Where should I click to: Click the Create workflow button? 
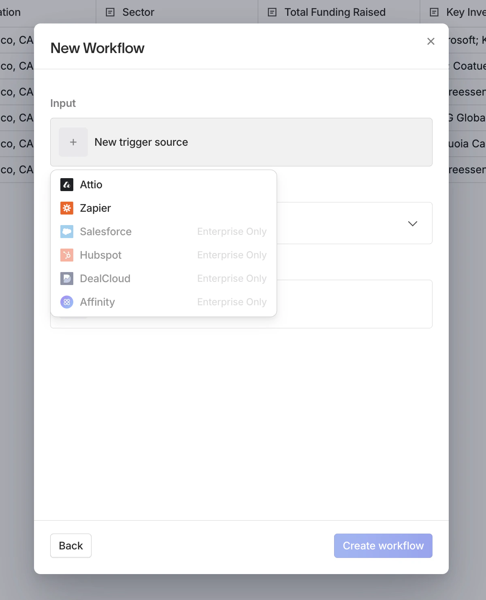(383, 546)
